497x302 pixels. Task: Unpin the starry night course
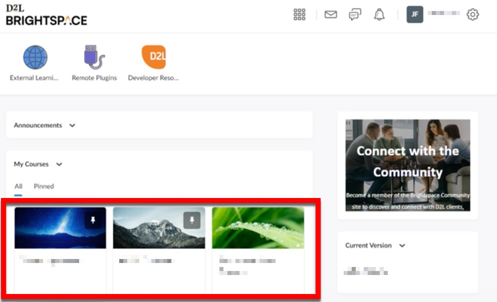[x=93, y=220]
